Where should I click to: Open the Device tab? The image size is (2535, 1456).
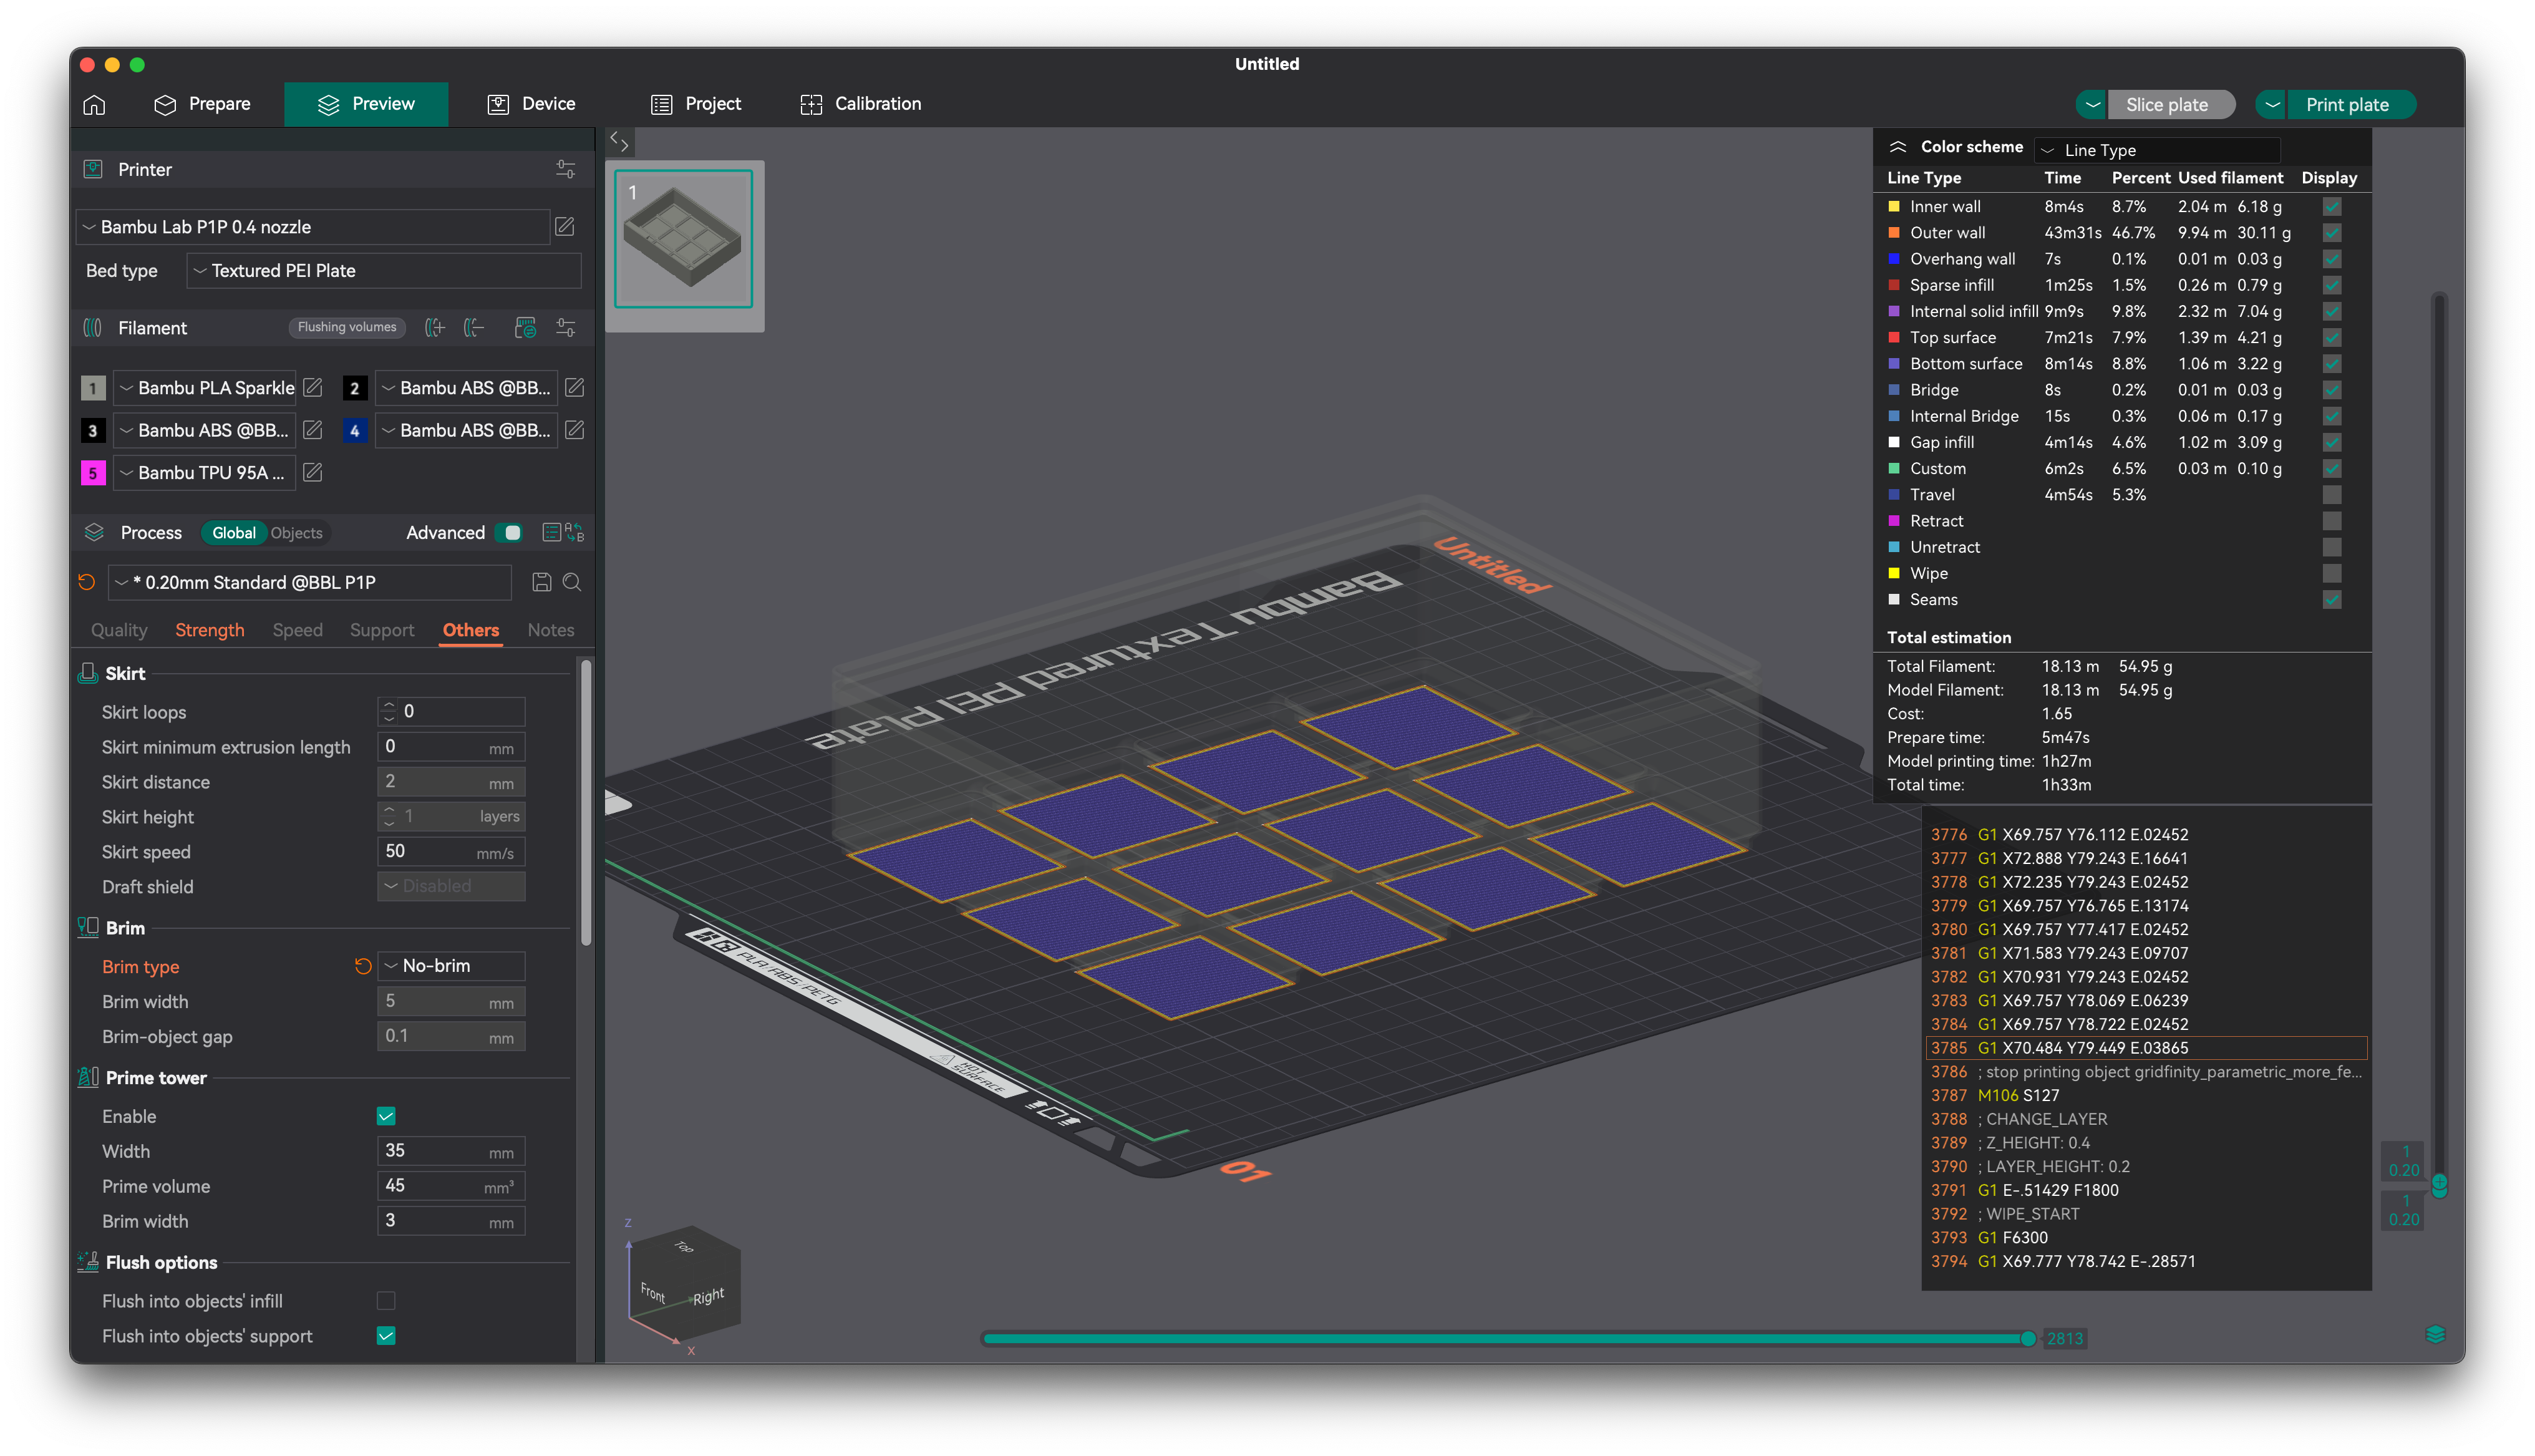(531, 104)
